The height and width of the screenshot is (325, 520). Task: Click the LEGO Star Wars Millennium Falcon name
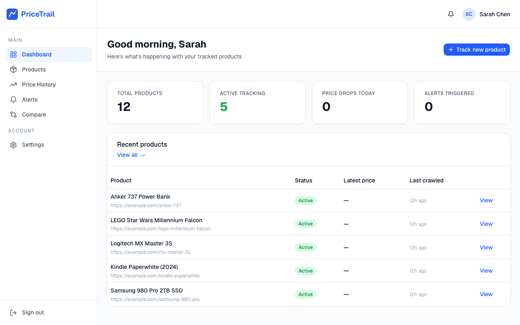coord(156,220)
